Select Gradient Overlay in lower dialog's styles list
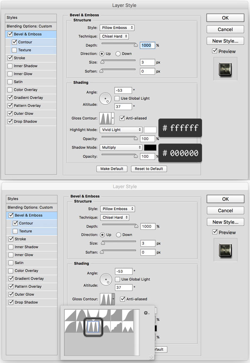 (29, 279)
